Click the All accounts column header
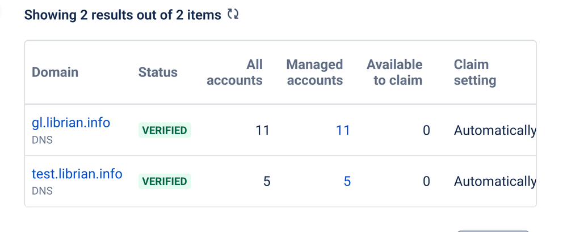 pos(234,72)
